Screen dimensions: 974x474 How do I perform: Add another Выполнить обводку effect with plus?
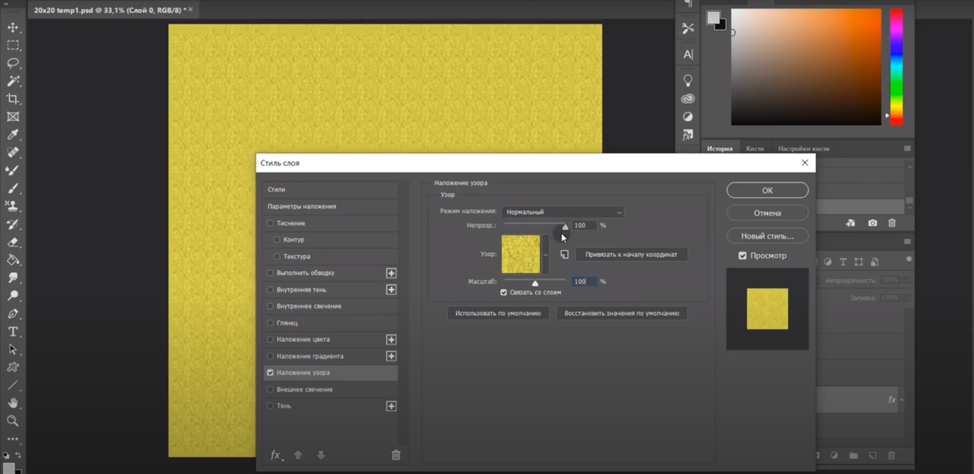point(391,273)
